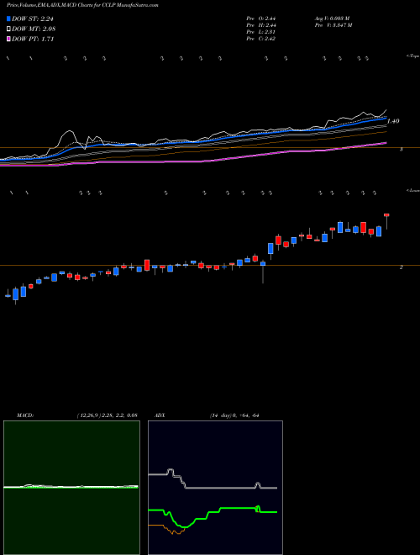Click the 'Pre L: 2.31' value
Viewport: 420px width, 555px height.
261,32
